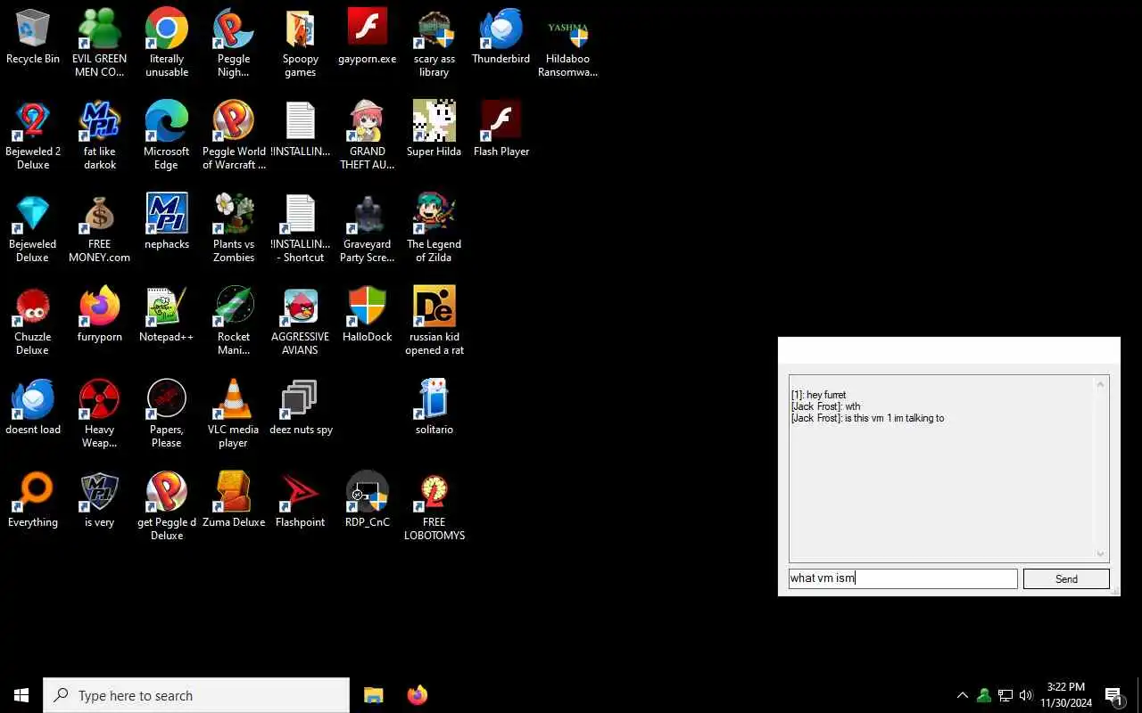Select the 'literally unusable' Chrome shortcut

(167, 43)
